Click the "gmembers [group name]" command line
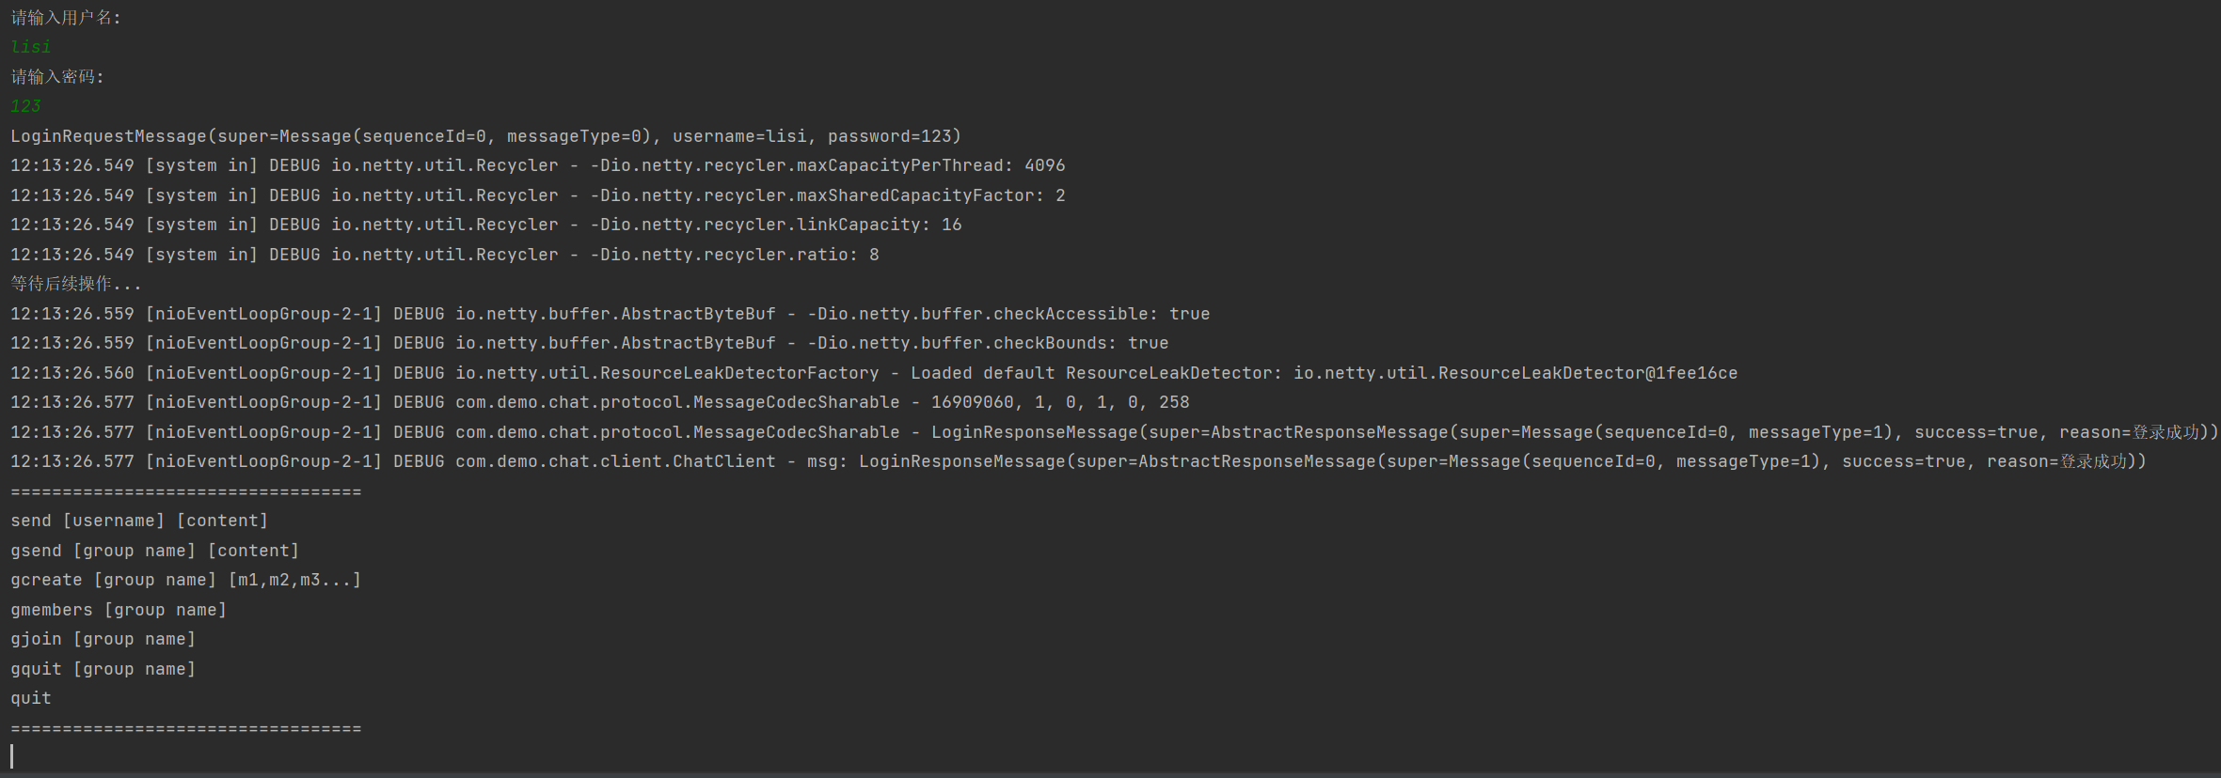Viewport: 2221px width, 778px height. tap(119, 610)
